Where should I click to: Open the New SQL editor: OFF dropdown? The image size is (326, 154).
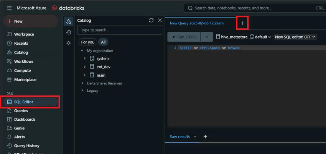(295, 37)
